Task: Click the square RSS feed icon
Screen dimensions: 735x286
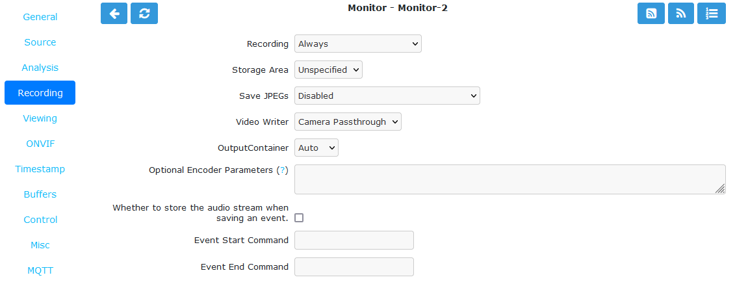Action: pyautogui.click(x=651, y=13)
